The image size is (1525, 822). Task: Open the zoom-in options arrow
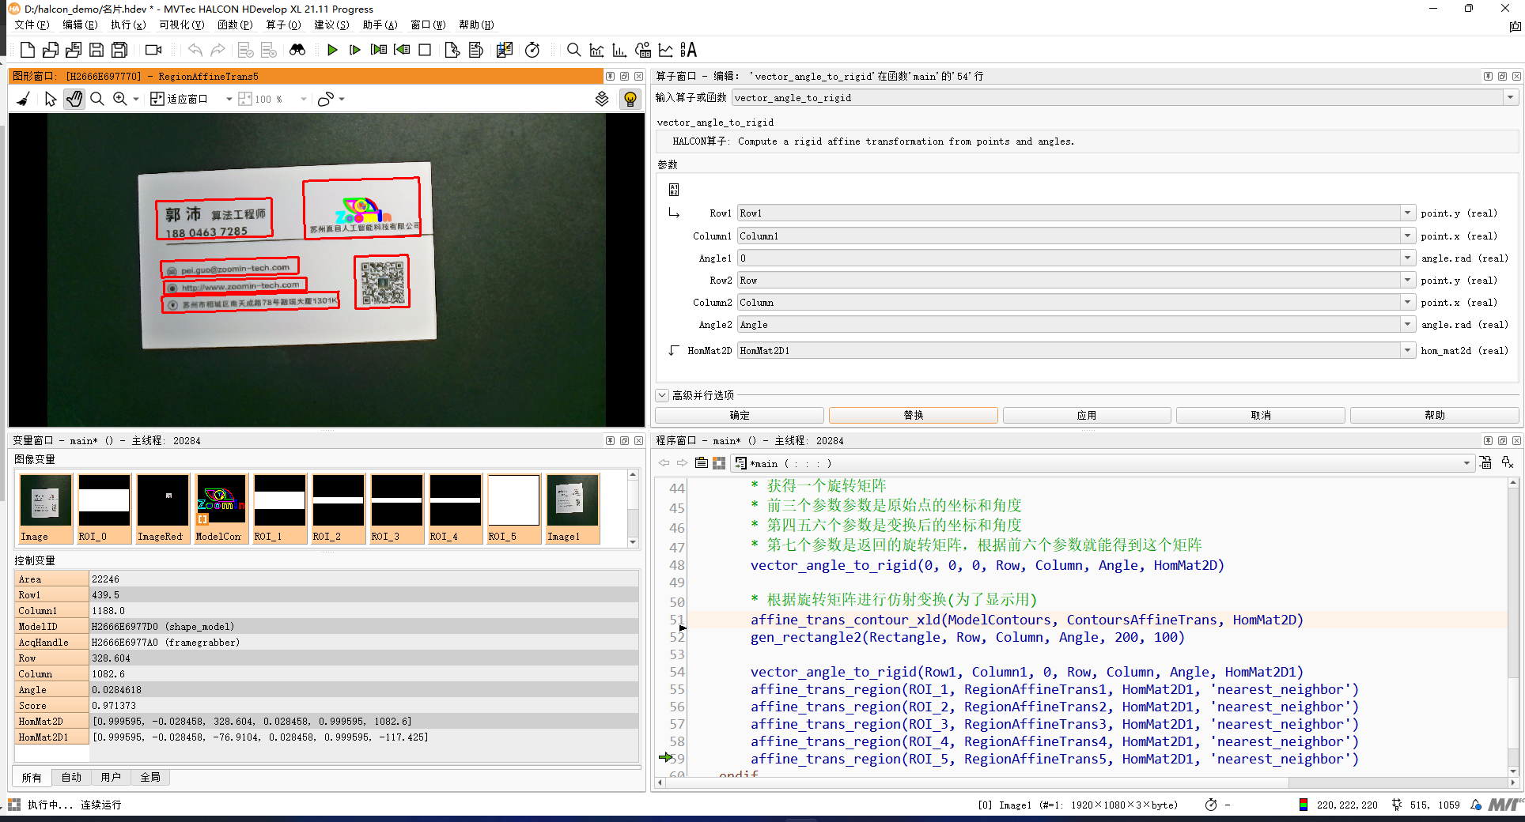tap(136, 99)
